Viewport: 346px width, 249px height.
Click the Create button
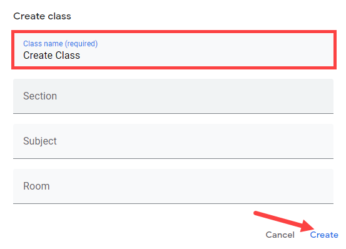[x=324, y=235]
